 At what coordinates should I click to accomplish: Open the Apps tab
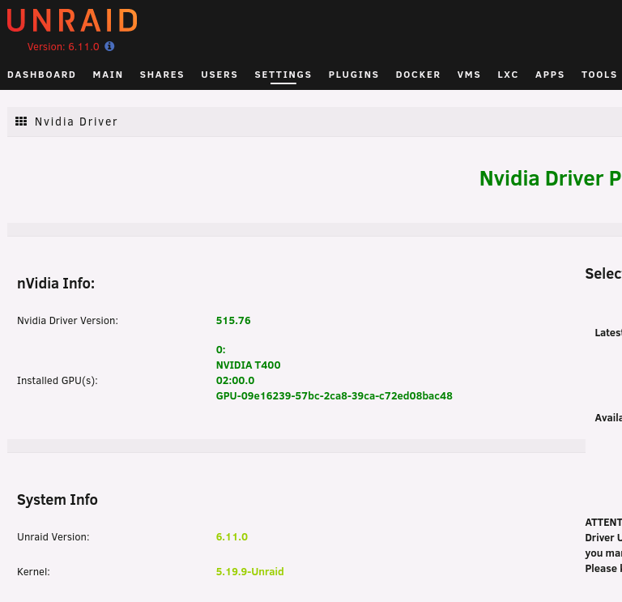550,75
